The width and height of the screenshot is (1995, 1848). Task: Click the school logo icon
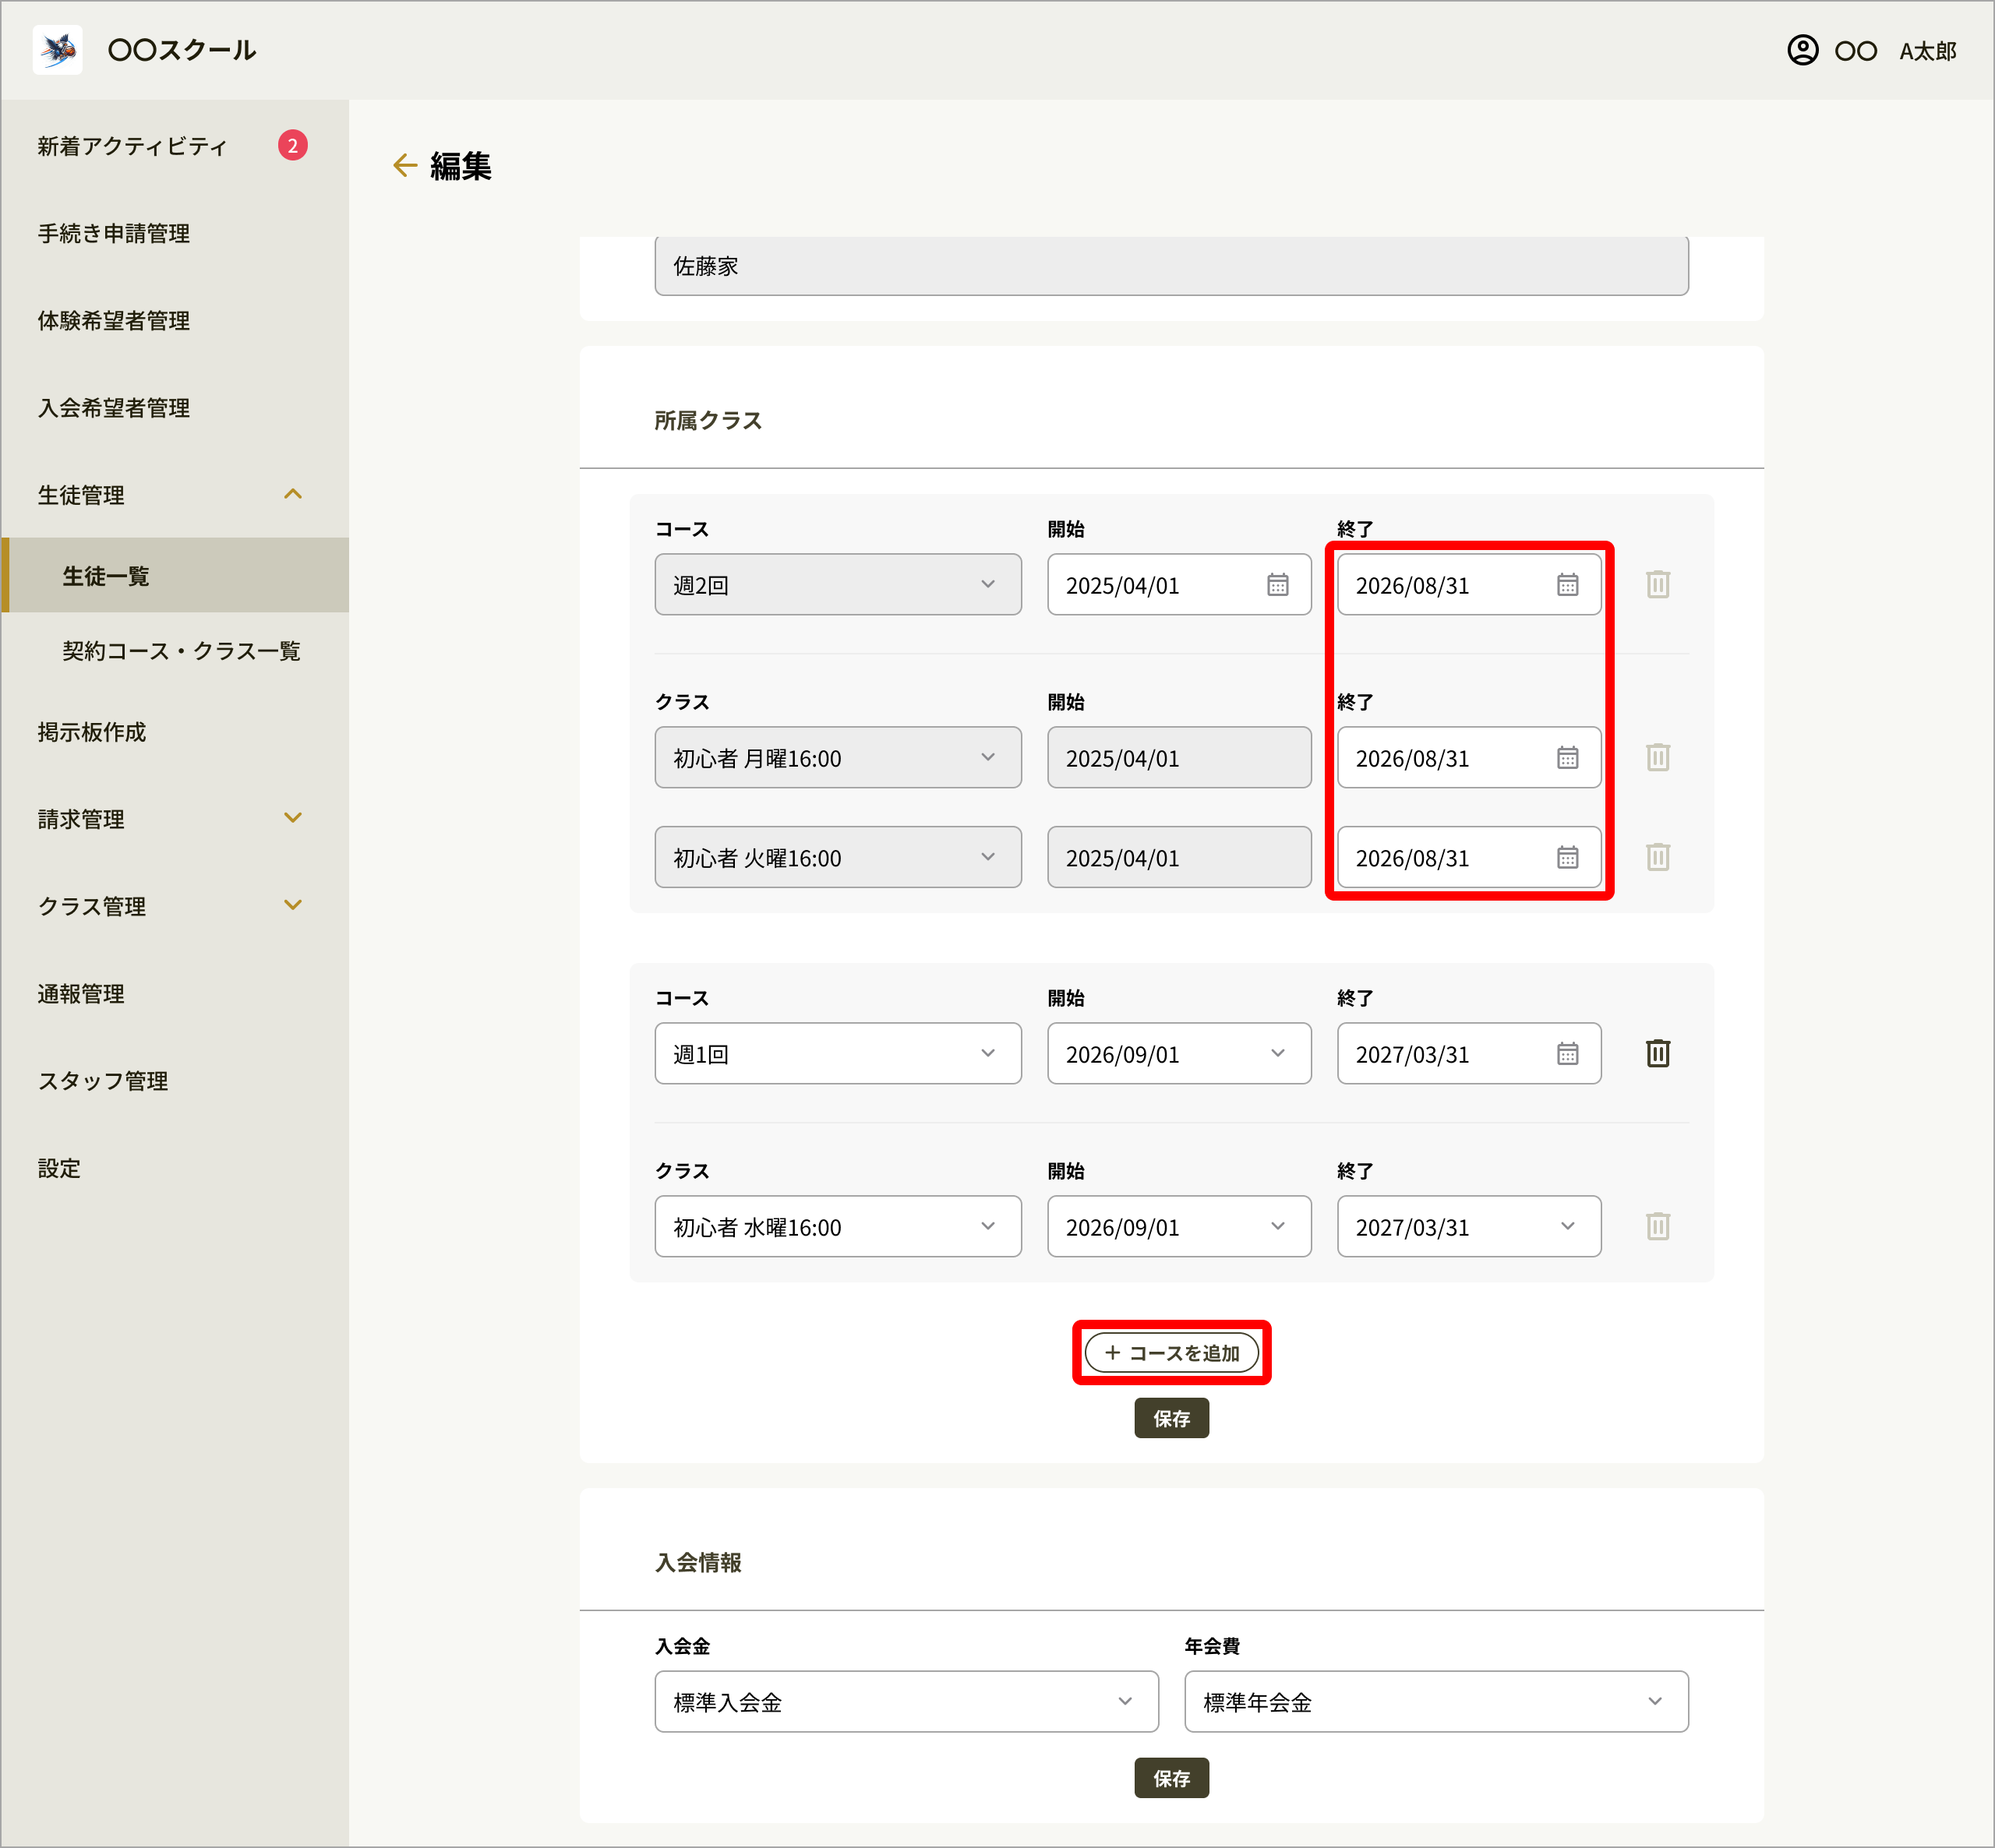click(x=57, y=49)
